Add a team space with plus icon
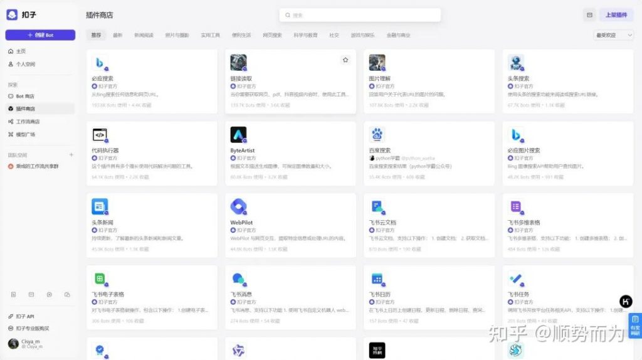Viewport: 642px width, 360px height. 71,155
